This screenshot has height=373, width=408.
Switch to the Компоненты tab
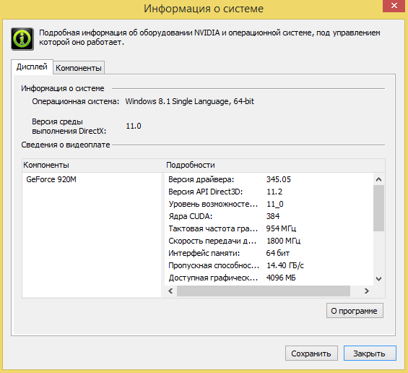79,68
